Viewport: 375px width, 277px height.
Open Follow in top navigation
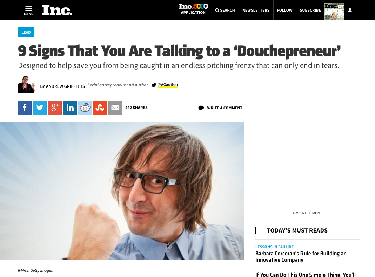click(x=284, y=10)
